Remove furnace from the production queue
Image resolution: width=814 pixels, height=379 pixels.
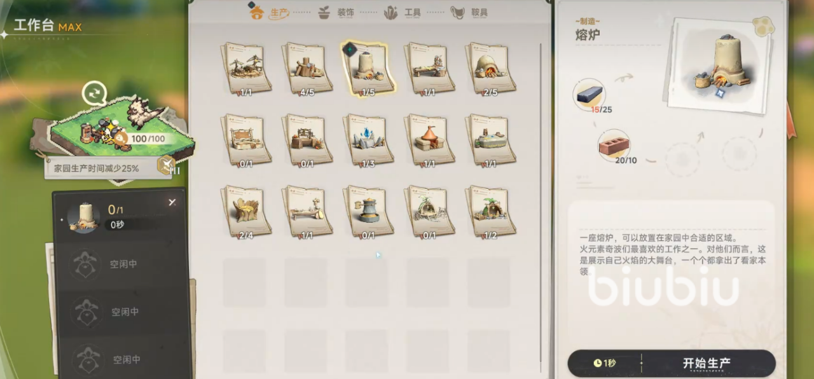click(x=172, y=202)
